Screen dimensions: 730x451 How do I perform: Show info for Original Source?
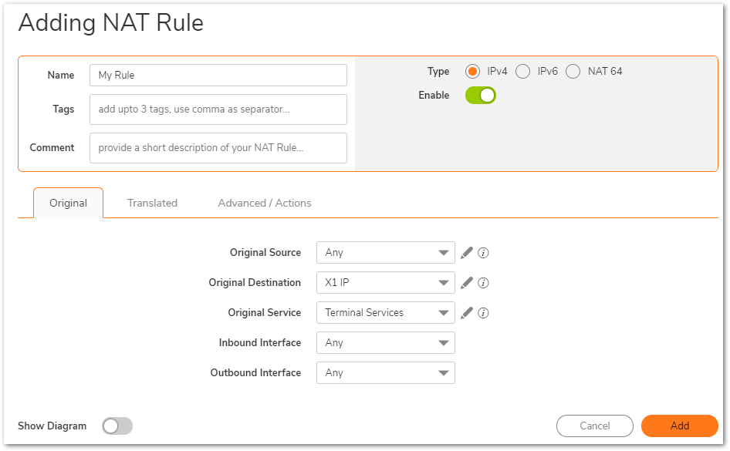(484, 253)
